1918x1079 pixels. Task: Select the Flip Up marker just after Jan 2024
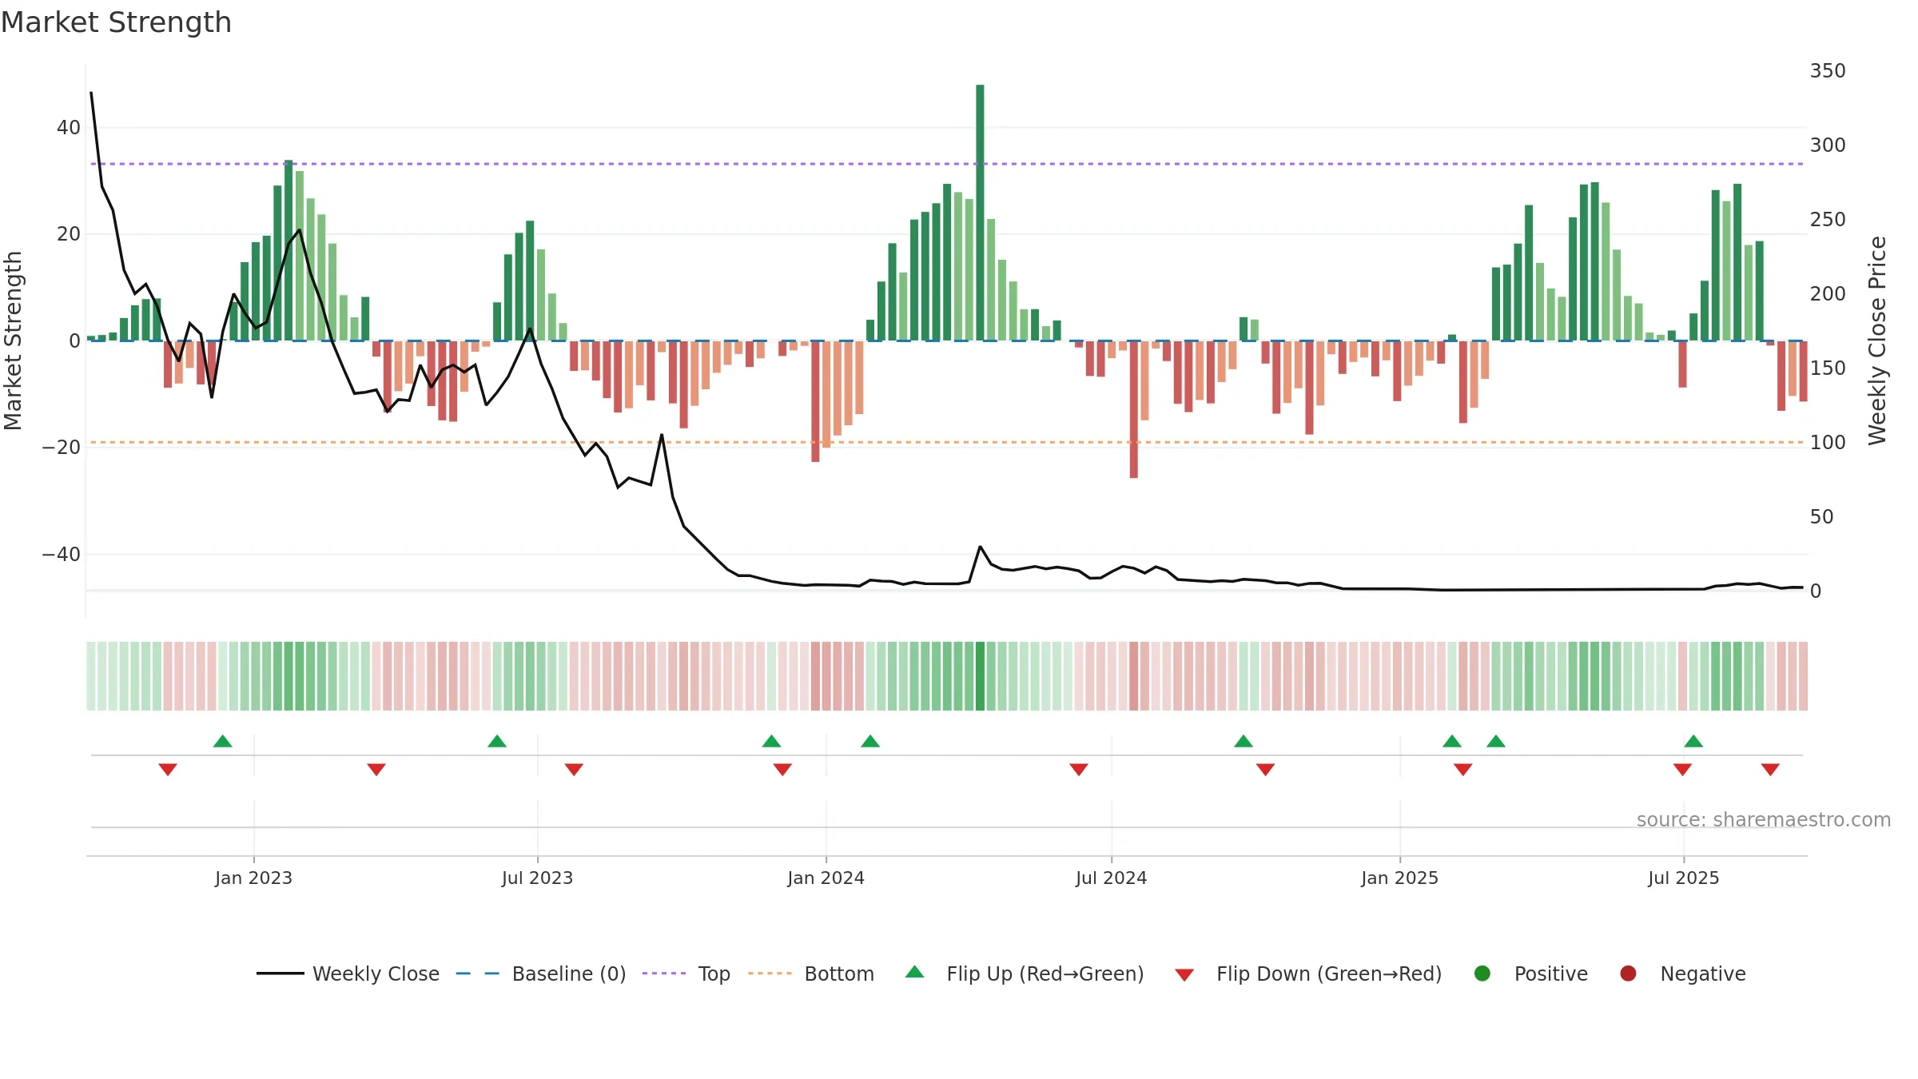(870, 741)
